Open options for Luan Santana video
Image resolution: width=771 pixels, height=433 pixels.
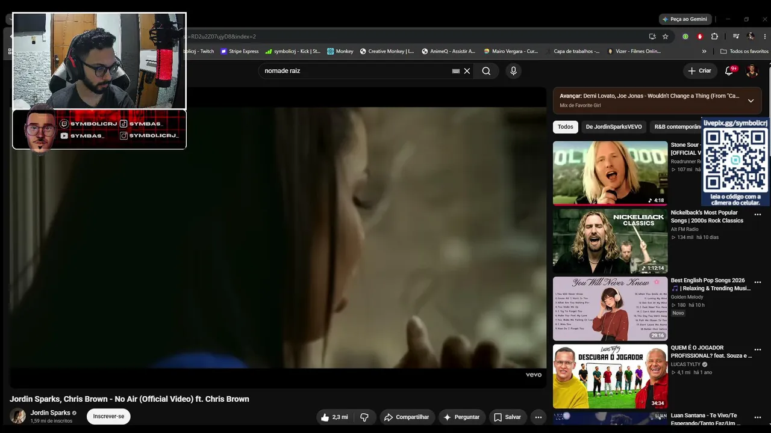(758, 418)
